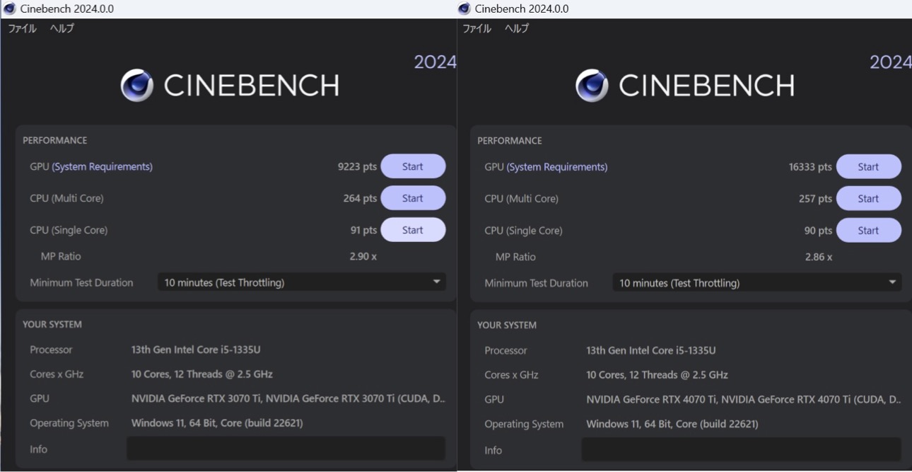The height and width of the screenshot is (472, 912).
Task: Start GPU test in right window (16333 pts)
Action: click(x=868, y=167)
